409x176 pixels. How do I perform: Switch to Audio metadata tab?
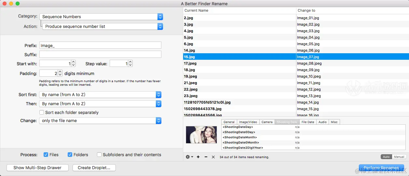[322, 122]
